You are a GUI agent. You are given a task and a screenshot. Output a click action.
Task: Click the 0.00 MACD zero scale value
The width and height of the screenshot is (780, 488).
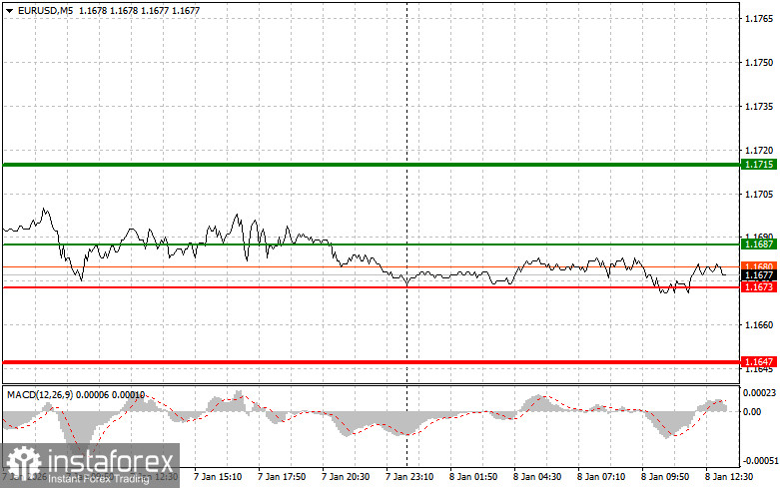[752, 411]
